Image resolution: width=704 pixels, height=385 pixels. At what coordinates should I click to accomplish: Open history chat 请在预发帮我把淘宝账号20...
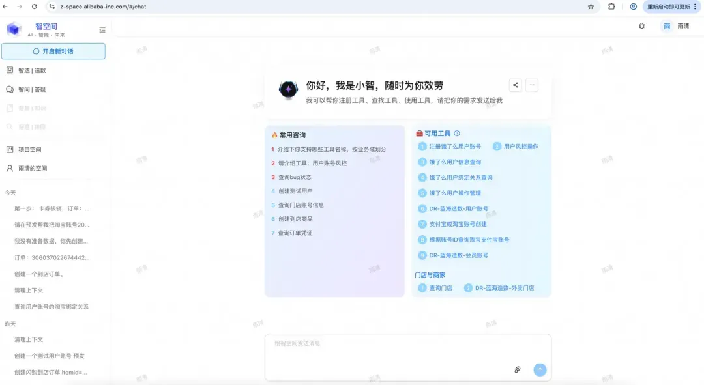52,225
